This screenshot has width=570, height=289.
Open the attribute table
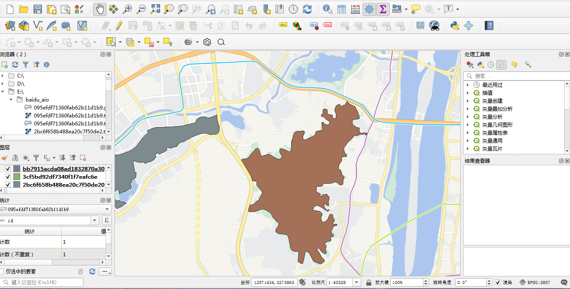pos(342,9)
